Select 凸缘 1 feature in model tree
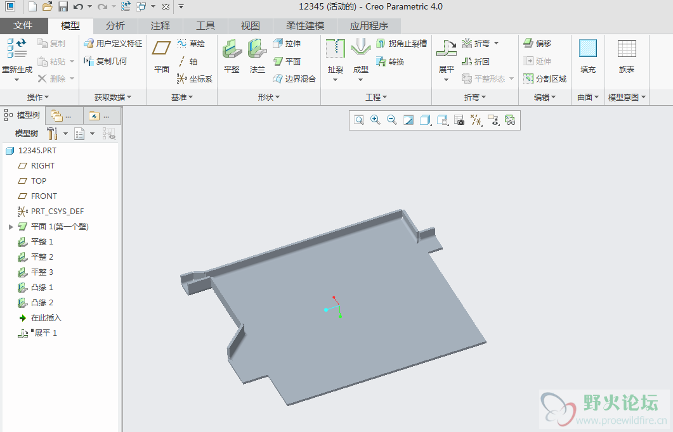This screenshot has height=432, width=673. click(35, 288)
